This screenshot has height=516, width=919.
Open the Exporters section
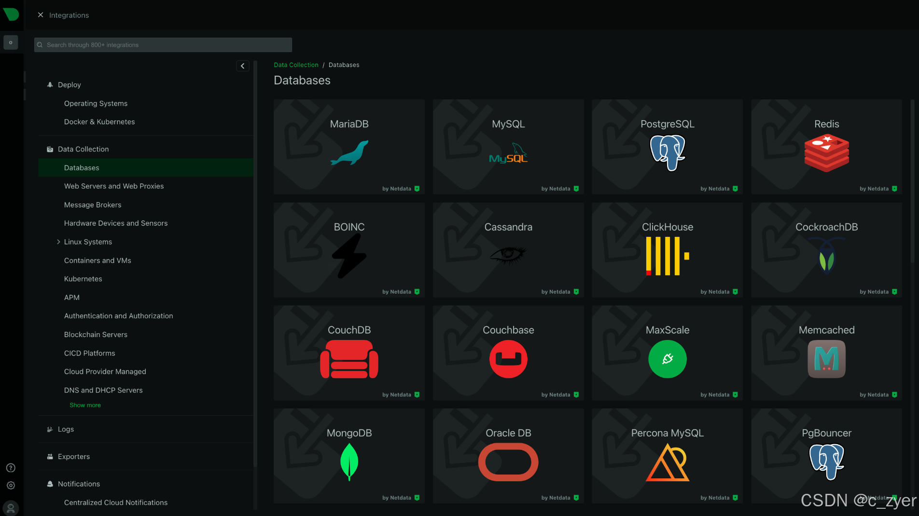coord(74,457)
